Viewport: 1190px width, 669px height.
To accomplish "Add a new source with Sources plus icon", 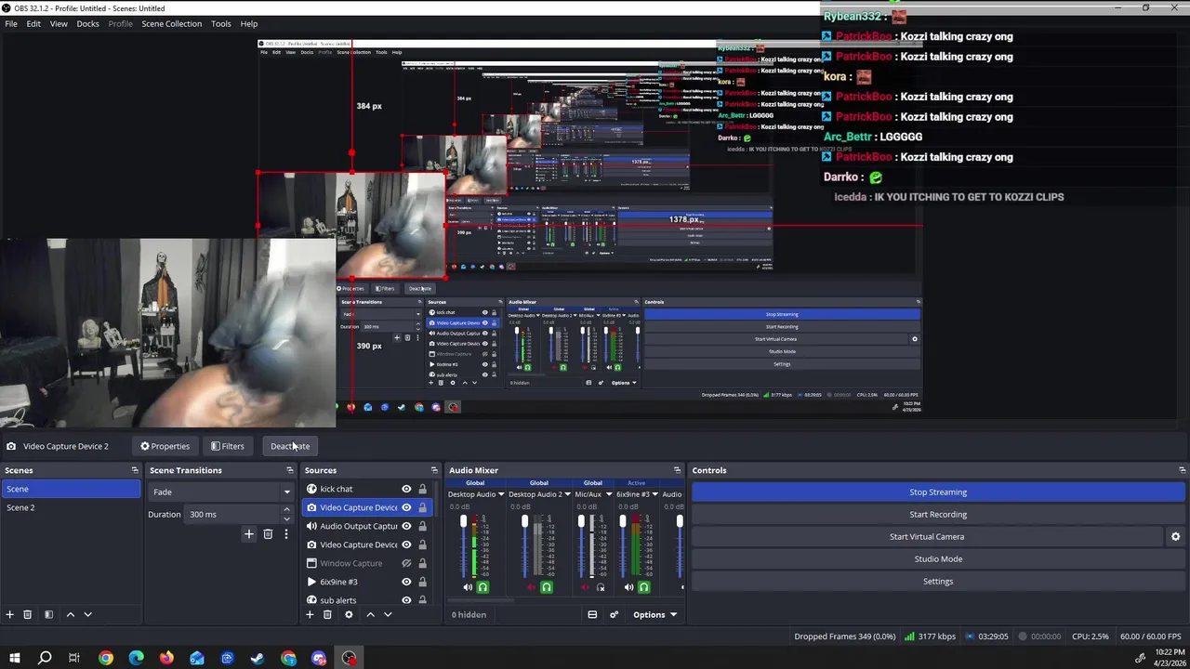I will pyautogui.click(x=311, y=614).
